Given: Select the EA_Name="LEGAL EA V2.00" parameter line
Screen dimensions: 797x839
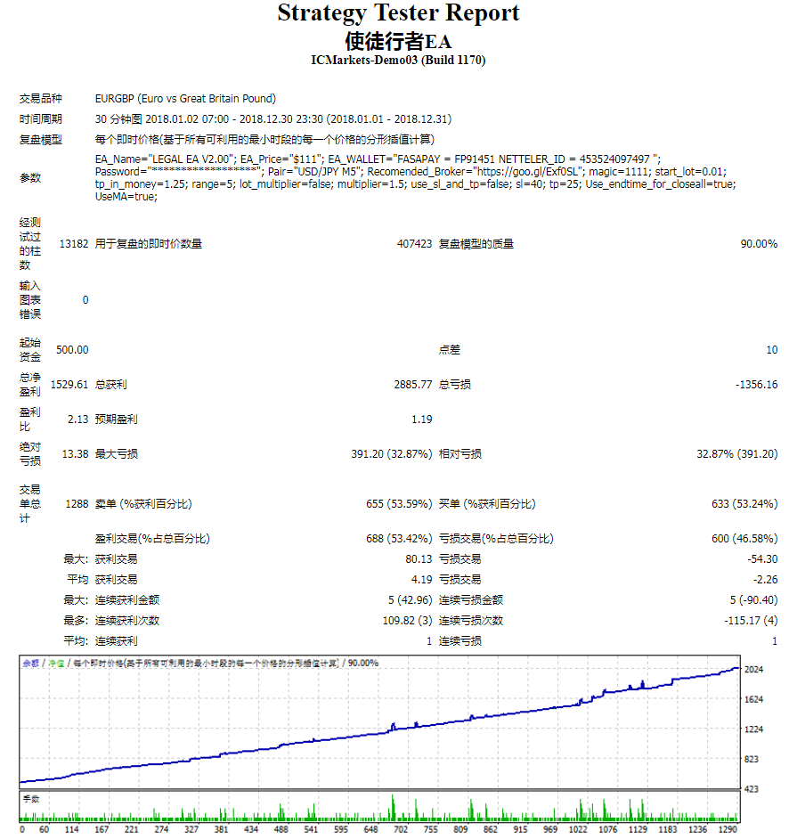Looking at the screenshot, I should point(378,159).
